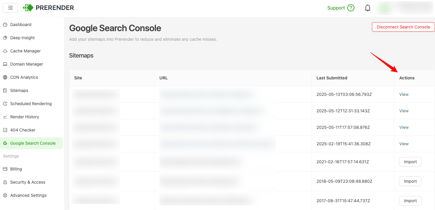435x210 pixels.
Task: Click Disconnect Search Console button
Action: tap(403, 27)
